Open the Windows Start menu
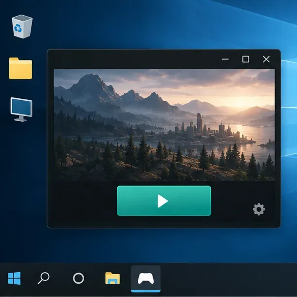Image resolution: width=297 pixels, height=297 pixels. 14,278
